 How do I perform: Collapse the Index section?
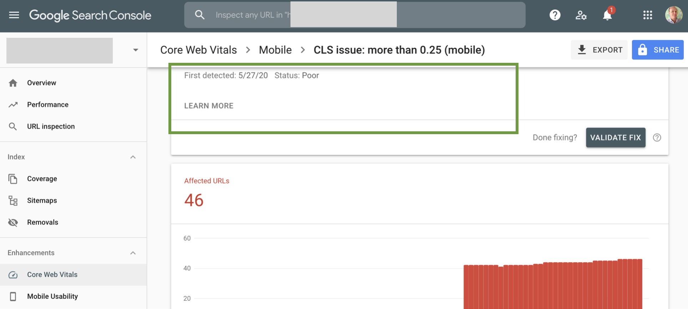pos(133,157)
